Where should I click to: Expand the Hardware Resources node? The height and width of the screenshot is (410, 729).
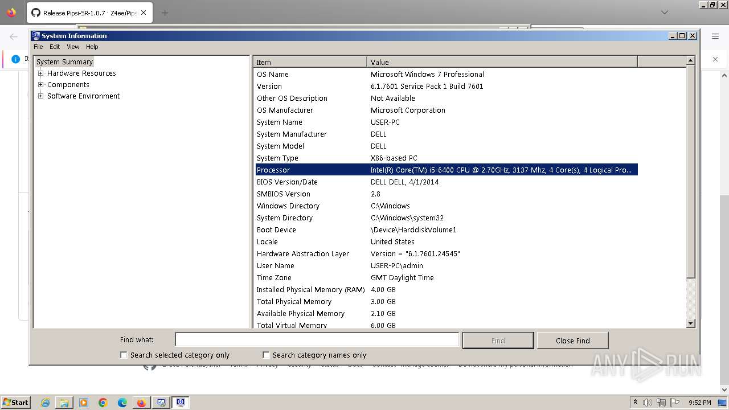41,73
